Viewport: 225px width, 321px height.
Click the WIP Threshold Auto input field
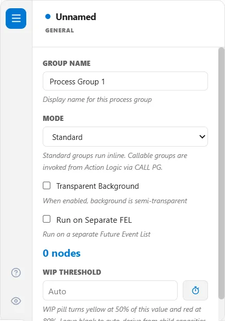coord(110,290)
